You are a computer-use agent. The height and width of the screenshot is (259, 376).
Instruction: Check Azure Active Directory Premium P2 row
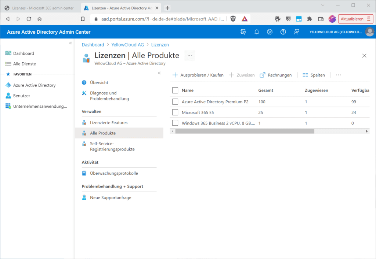(175, 101)
